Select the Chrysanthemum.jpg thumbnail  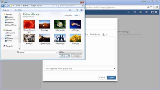tap(29, 24)
